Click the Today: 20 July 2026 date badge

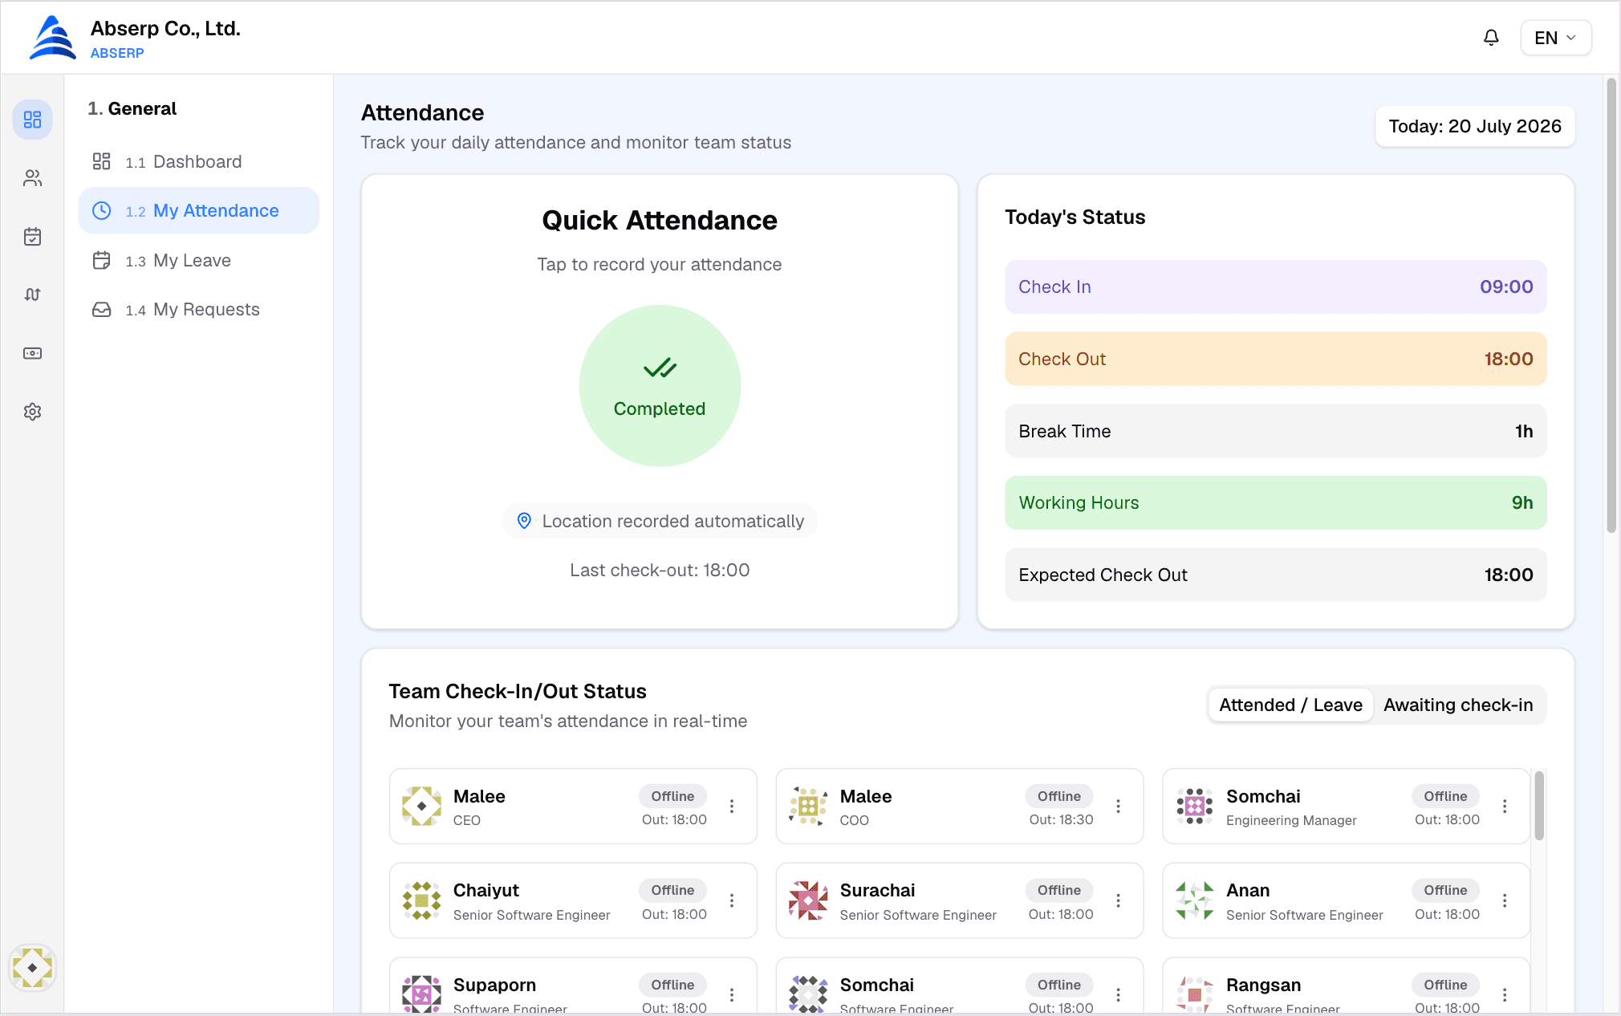coord(1475,126)
